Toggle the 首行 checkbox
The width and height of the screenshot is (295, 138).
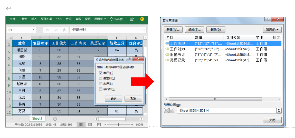click(x=101, y=73)
